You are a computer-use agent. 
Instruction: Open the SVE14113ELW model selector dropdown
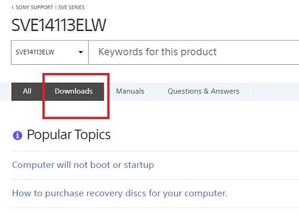[x=49, y=52]
